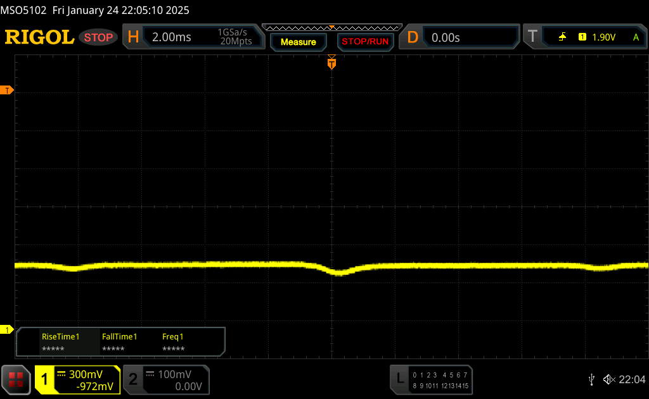Image resolution: width=649 pixels, height=399 pixels.
Task: Open the horizontal H timebase menu
Action: pyautogui.click(x=133, y=37)
